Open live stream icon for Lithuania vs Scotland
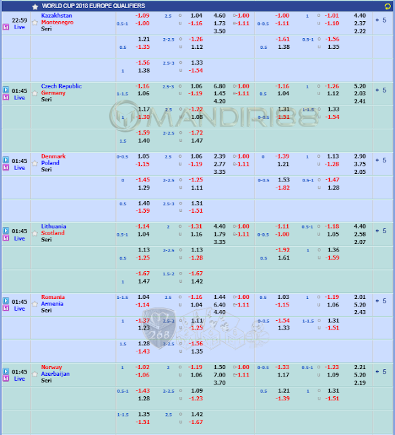This screenshot has width=395, height=435. (x=6, y=230)
